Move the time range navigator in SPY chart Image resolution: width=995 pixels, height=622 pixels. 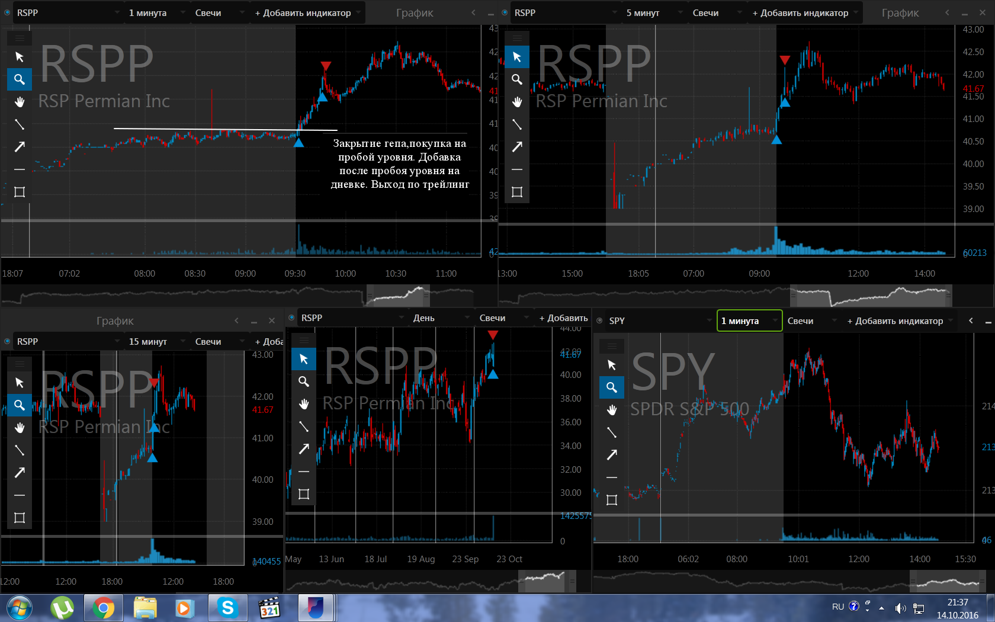(948, 581)
